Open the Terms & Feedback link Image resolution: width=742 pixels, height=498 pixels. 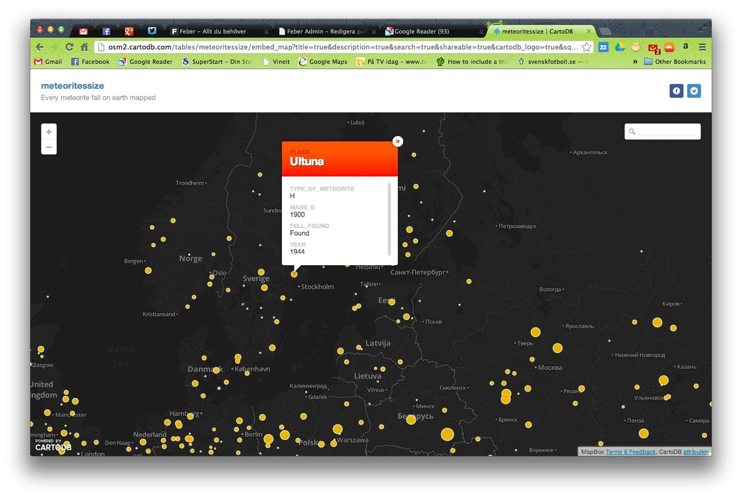631,452
